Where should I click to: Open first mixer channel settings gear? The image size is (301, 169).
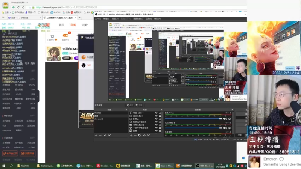point(230,119)
